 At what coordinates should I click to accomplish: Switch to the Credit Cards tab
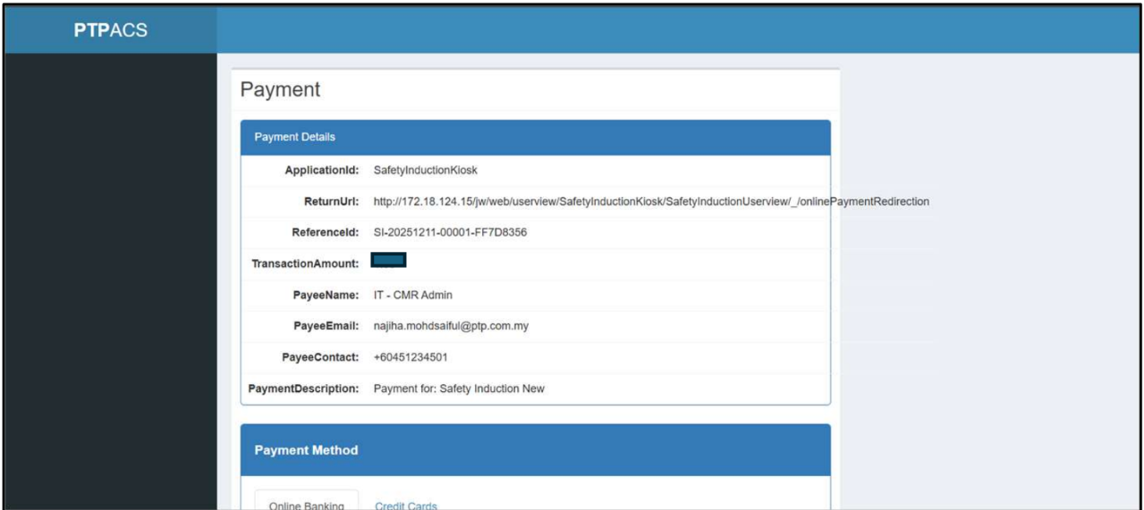(406, 505)
